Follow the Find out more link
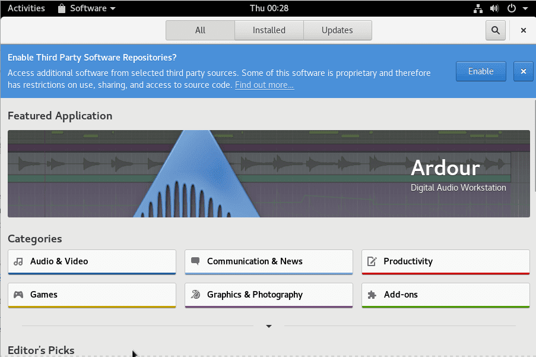Screen dimensions: 536x357 coord(264,85)
